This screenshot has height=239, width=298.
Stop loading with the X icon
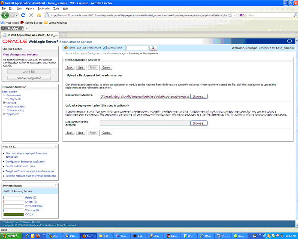tap(31, 15)
